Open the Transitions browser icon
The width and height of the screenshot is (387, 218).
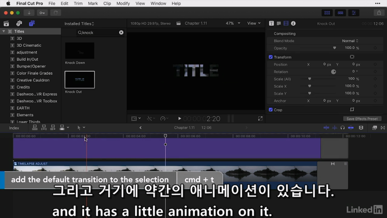pyautogui.click(x=383, y=128)
